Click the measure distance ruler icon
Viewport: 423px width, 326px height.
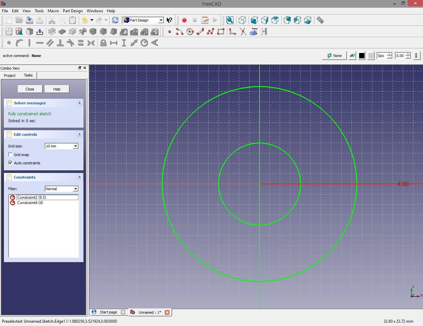pos(320,20)
